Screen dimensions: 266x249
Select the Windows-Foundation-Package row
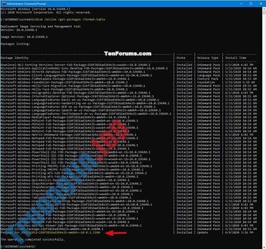(x=129, y=82)
